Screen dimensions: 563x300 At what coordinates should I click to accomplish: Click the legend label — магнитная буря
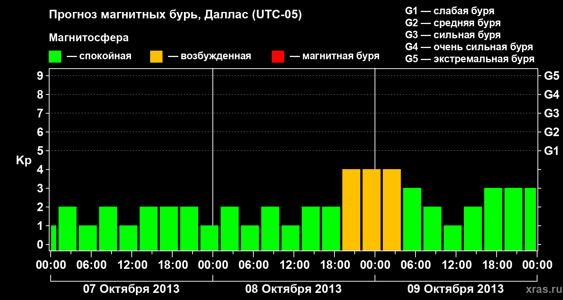click(x=335, y=56)
